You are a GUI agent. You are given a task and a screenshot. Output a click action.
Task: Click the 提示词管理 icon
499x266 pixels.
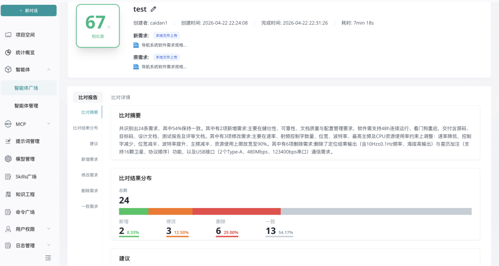(8, 141)
